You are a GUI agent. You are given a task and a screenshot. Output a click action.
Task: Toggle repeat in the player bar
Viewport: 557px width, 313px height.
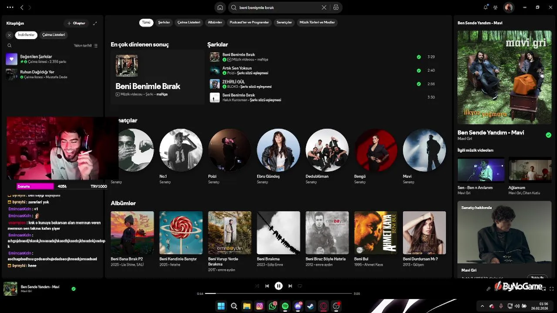click(300, 286)
